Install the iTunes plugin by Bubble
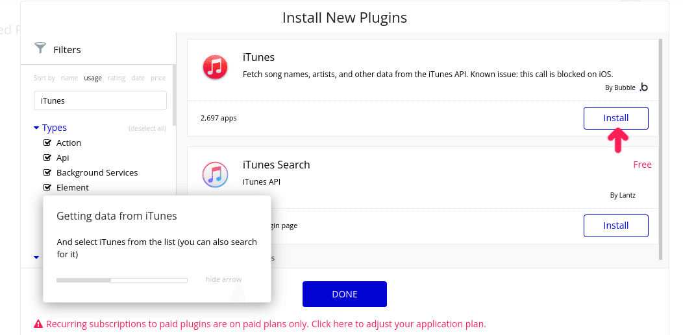Screen dimensions: 683x335 coord(616,118)
